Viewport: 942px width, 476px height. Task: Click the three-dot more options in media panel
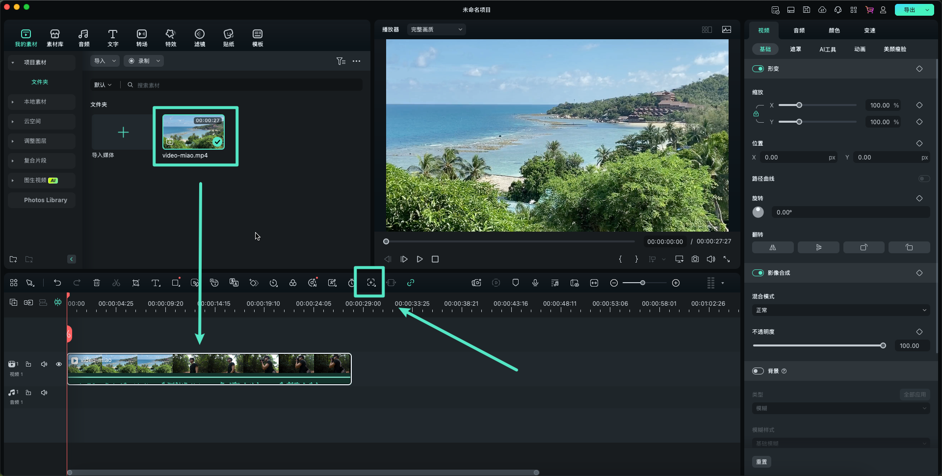pos(357,61)
